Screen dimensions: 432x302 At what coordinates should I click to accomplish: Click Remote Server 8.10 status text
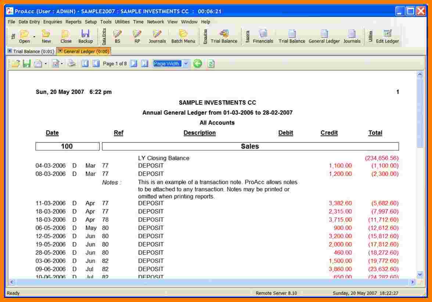276,293
